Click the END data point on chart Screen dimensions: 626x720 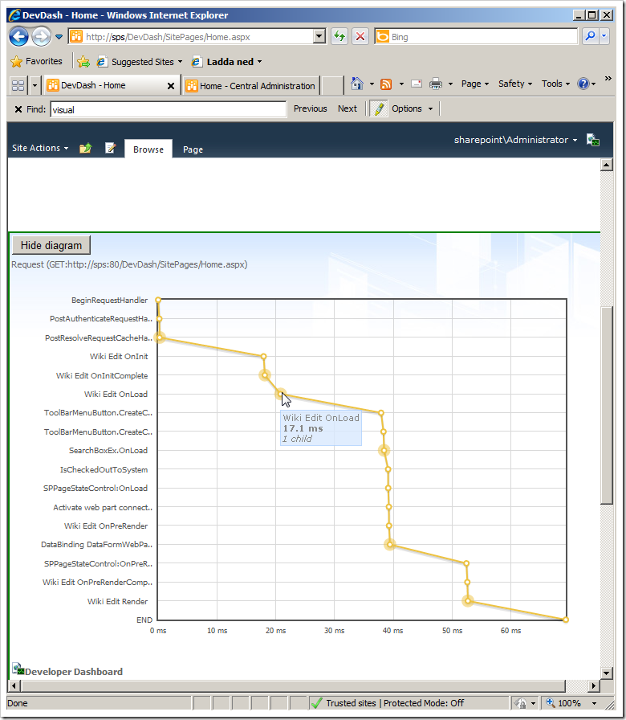pos(566,620)
